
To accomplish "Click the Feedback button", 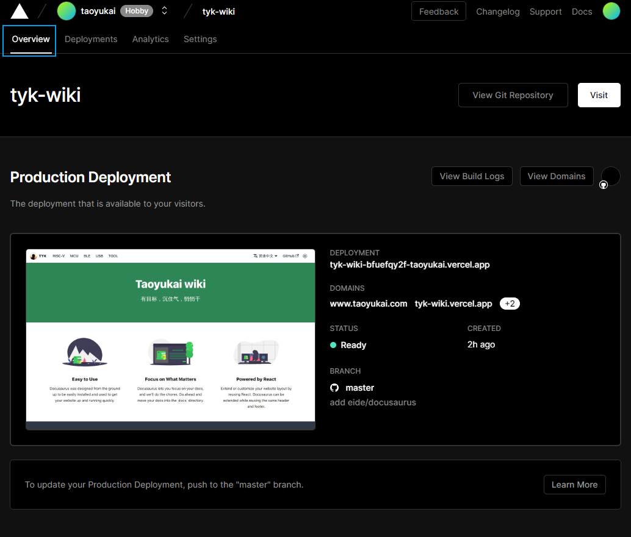I will [x=439, y=11].
